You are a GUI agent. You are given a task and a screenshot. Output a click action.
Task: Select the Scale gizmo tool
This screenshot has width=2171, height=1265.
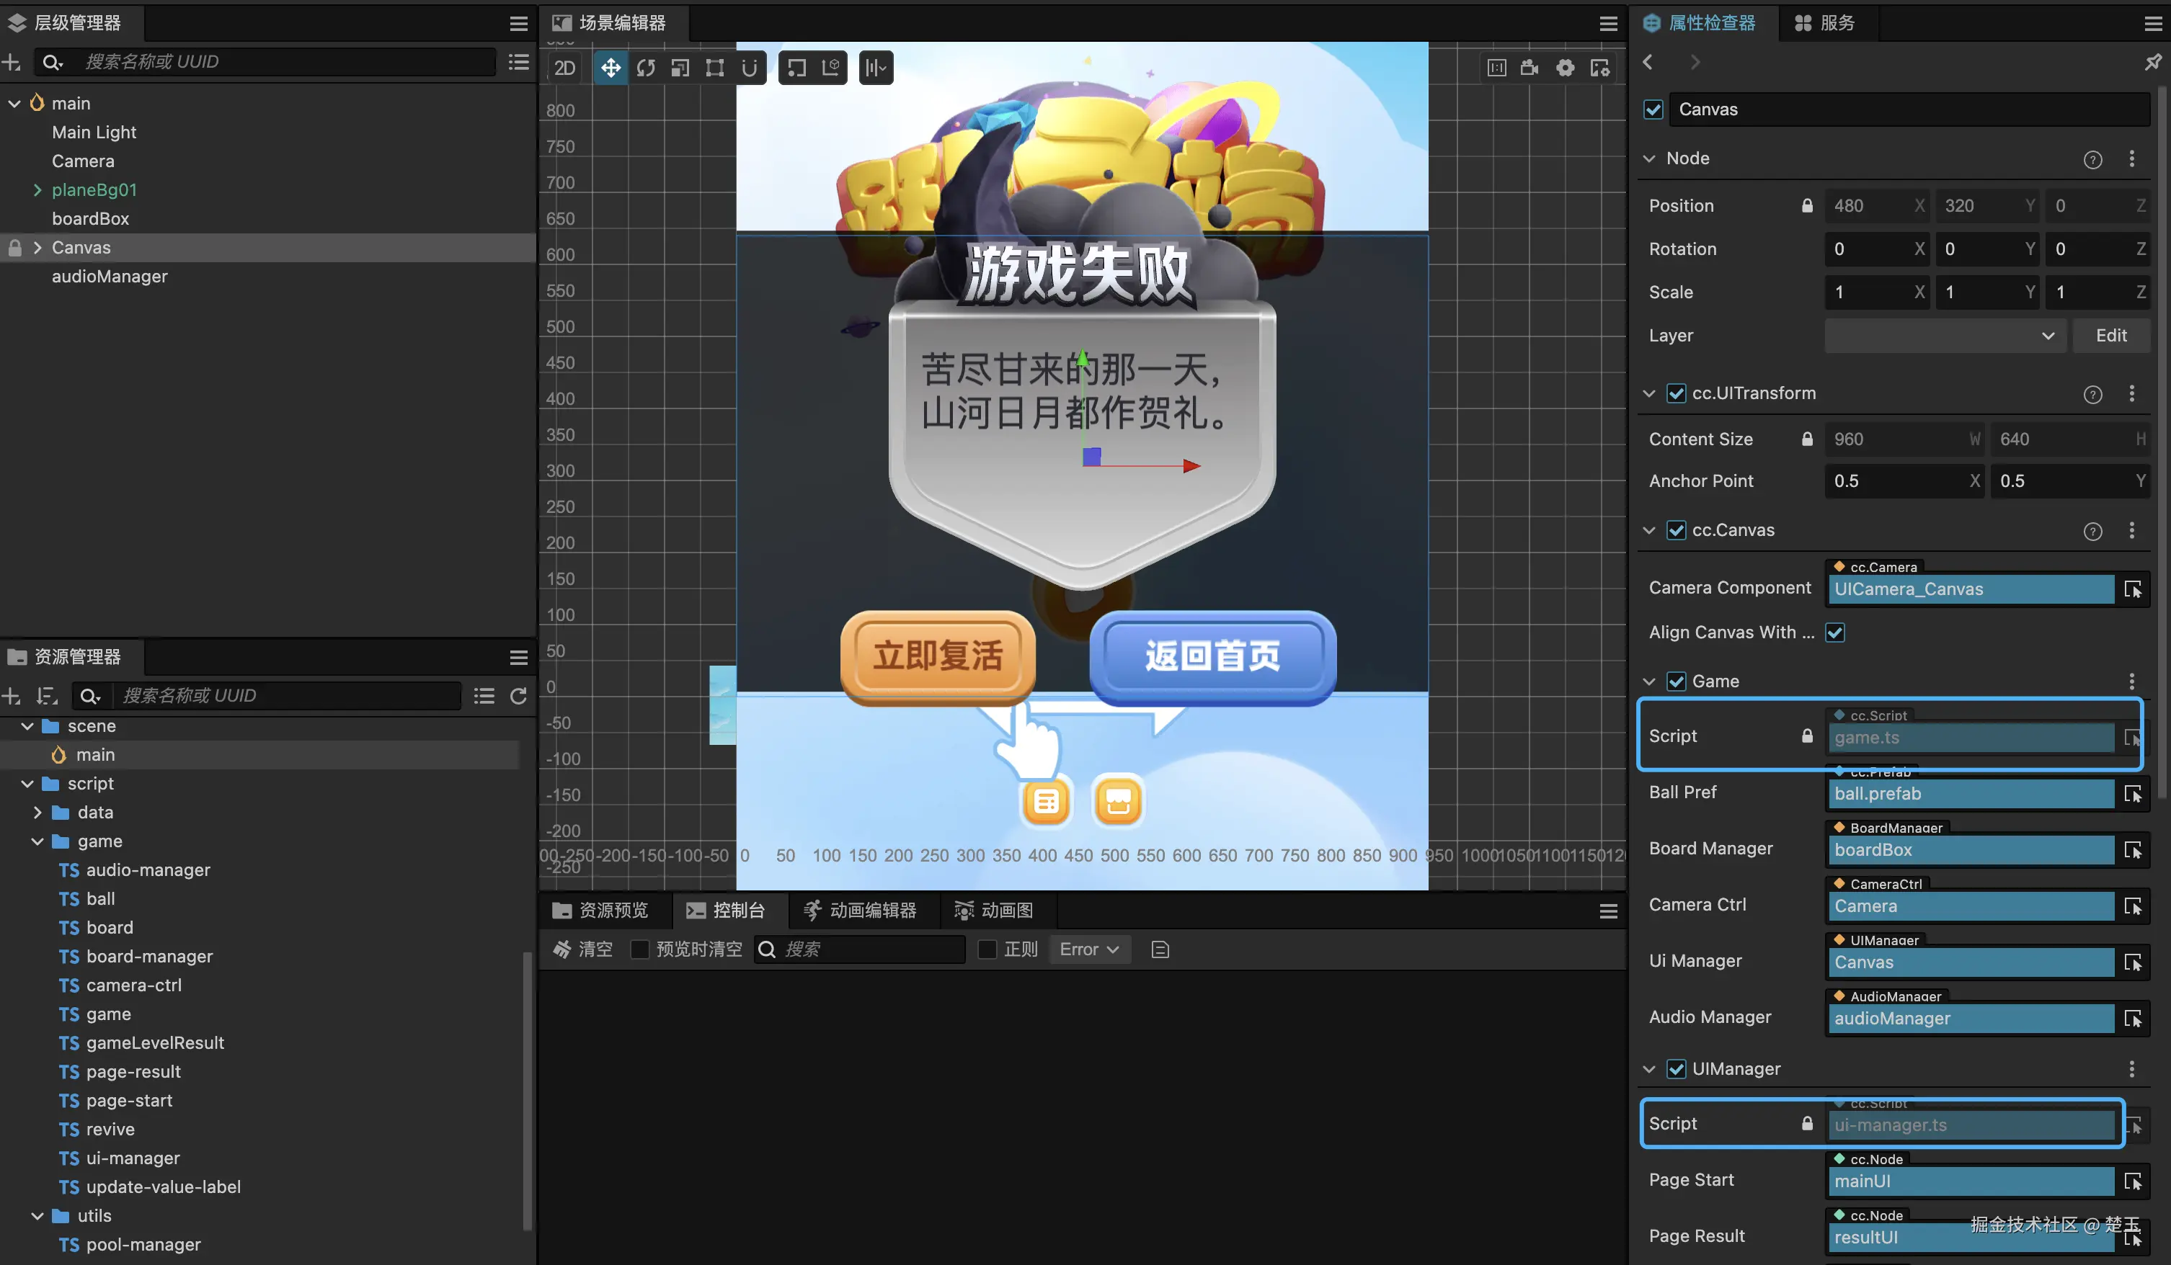coord(680,68)
